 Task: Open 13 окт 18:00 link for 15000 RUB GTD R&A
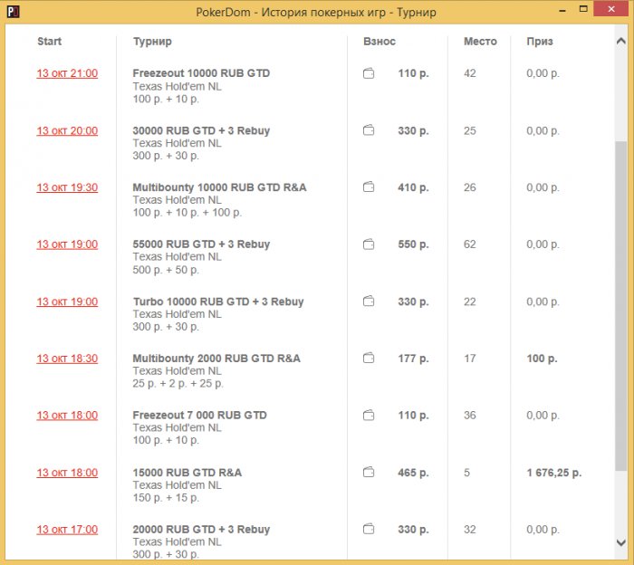pos(67,473)
